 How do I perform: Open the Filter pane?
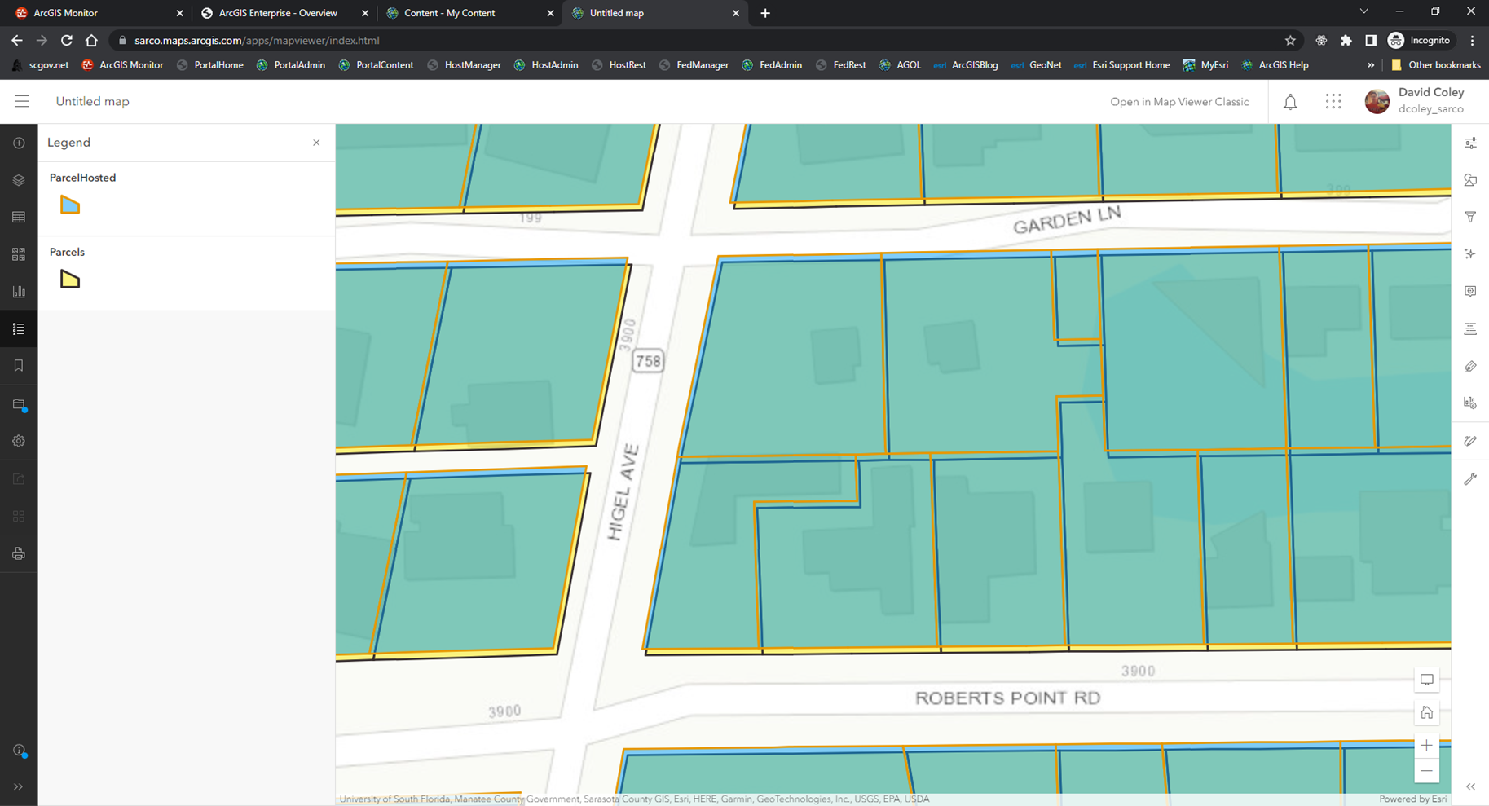[1471, 217]
